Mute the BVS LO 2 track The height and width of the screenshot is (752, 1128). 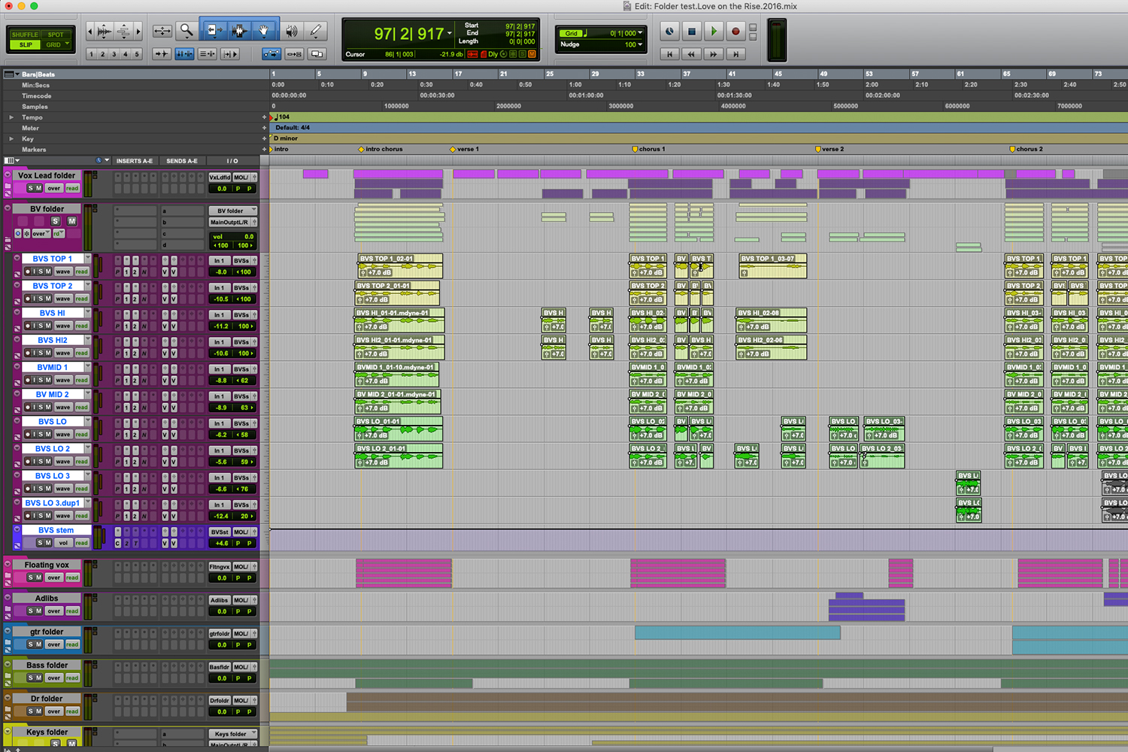tap(49, 462)
